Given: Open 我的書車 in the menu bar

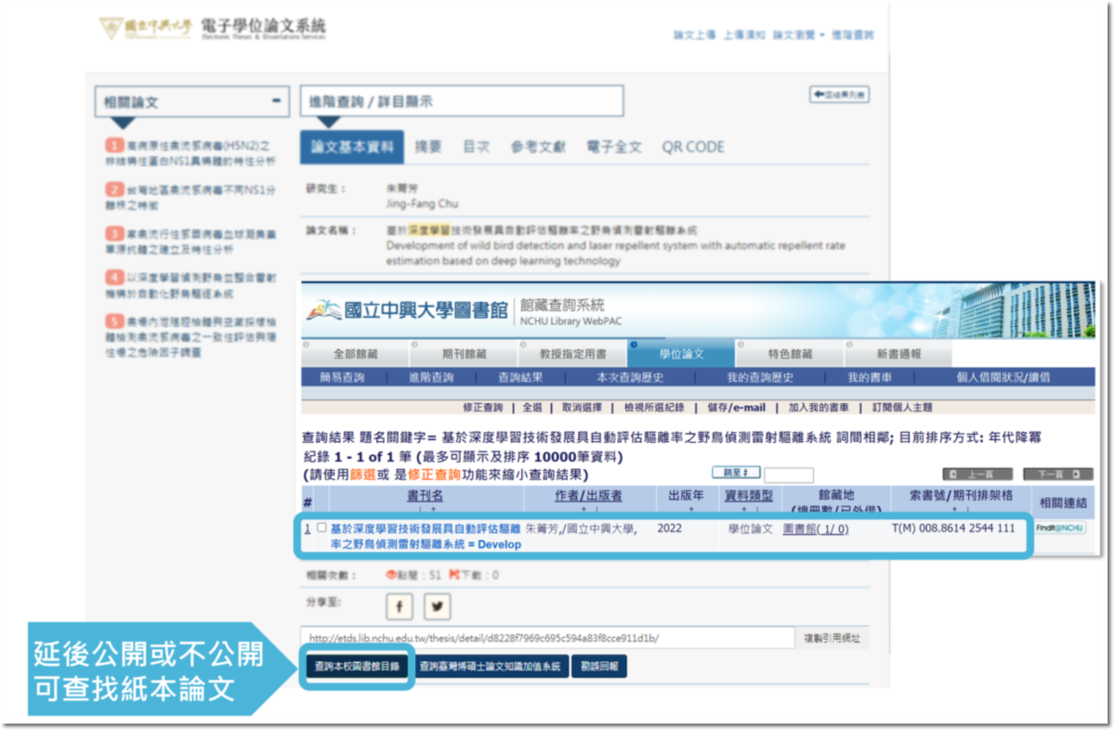Looking at the screenshot, I should tap(870, 377).
